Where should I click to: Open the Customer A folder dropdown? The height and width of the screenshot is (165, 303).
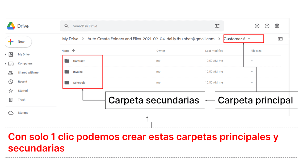tap(249, 39)
